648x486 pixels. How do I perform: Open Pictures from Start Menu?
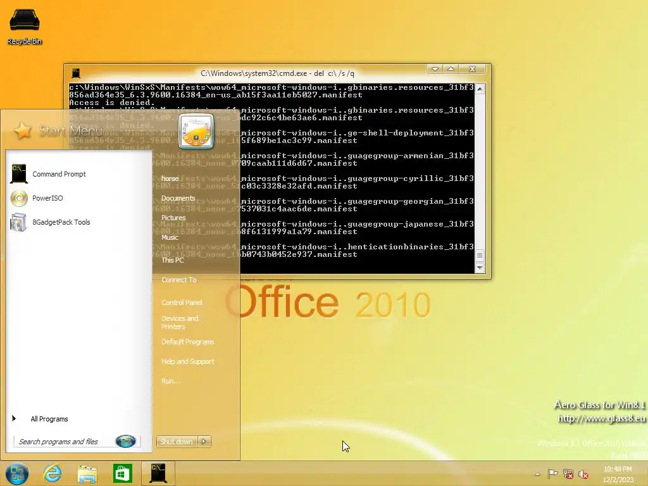pyautogui.click(x=173, y=218)
